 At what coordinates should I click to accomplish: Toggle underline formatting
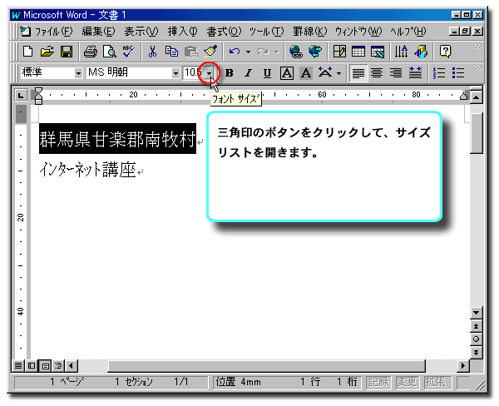[267, 73]
